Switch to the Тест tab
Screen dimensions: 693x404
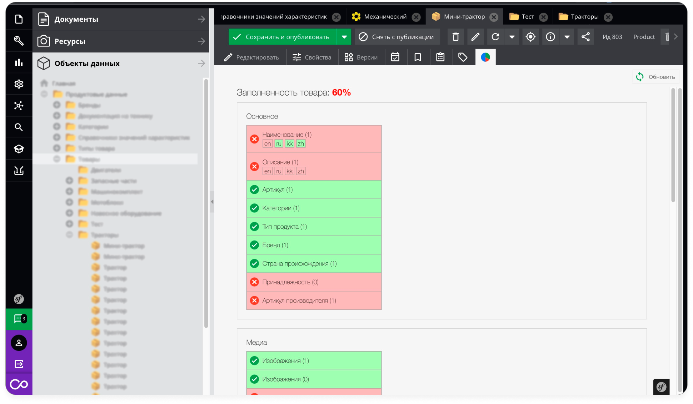(528, 17)
